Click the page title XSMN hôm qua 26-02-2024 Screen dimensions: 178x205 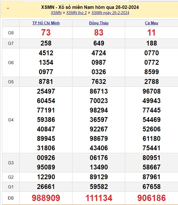pos(90,7)
